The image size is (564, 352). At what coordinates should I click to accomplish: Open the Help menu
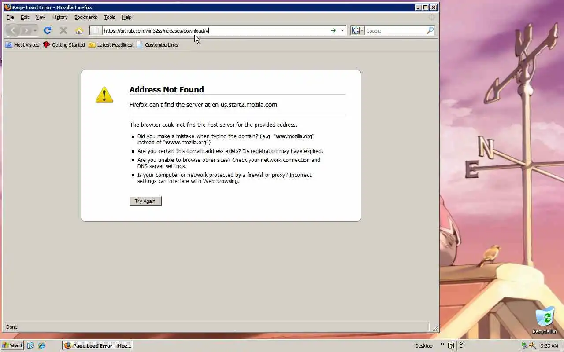coord(127,17)
